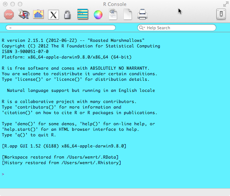This screenshot has height=196, width=230.
Task: Open the color wheel picker
Action: coord(98,14)
